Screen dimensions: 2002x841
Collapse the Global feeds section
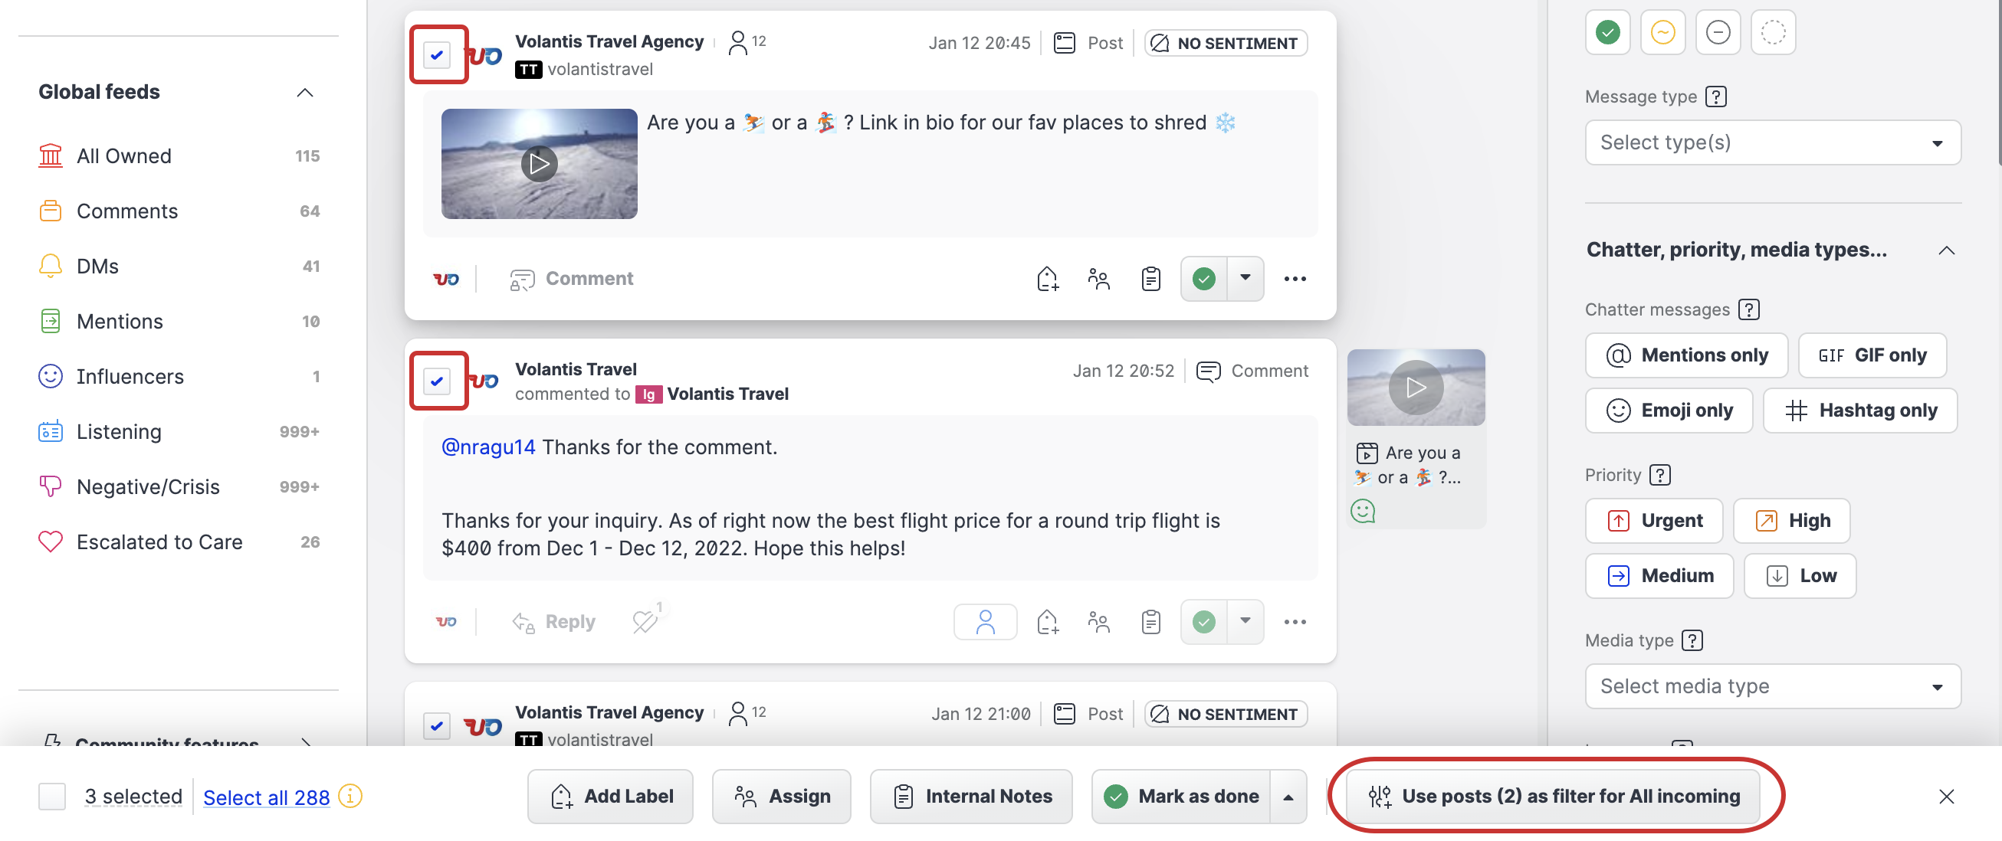tap(304, 93)
